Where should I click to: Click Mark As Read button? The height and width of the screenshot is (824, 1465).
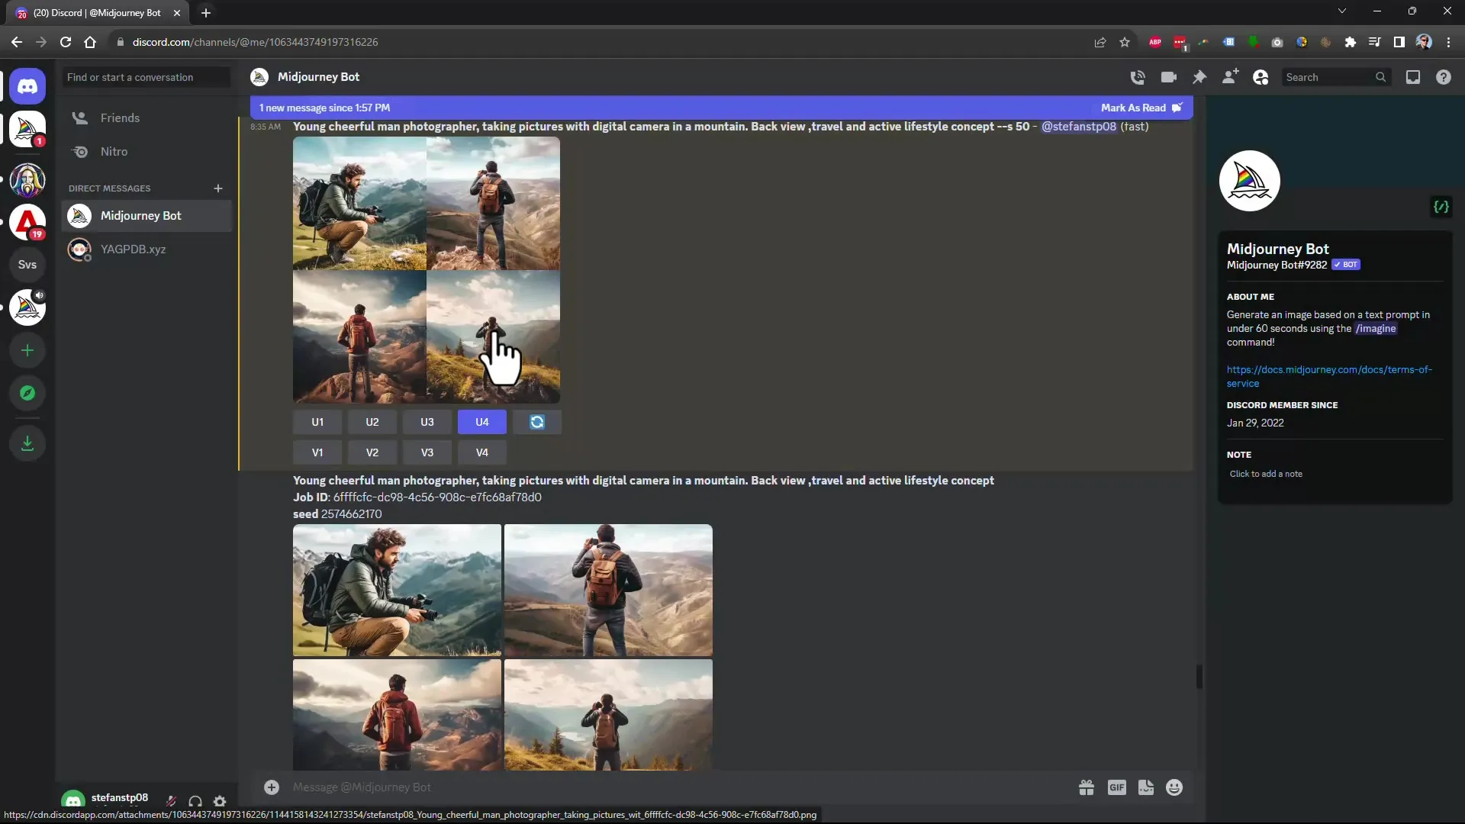[1141, 108]
